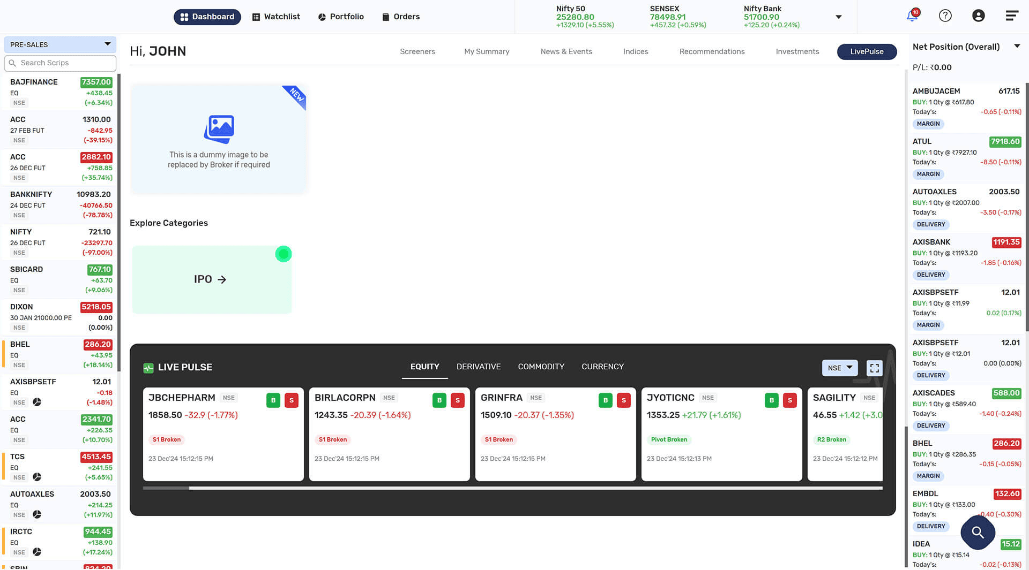1029x570 pixels.
Task: Click the Live Pulse heartbeat icon
Action: click(x=148, y=368)
